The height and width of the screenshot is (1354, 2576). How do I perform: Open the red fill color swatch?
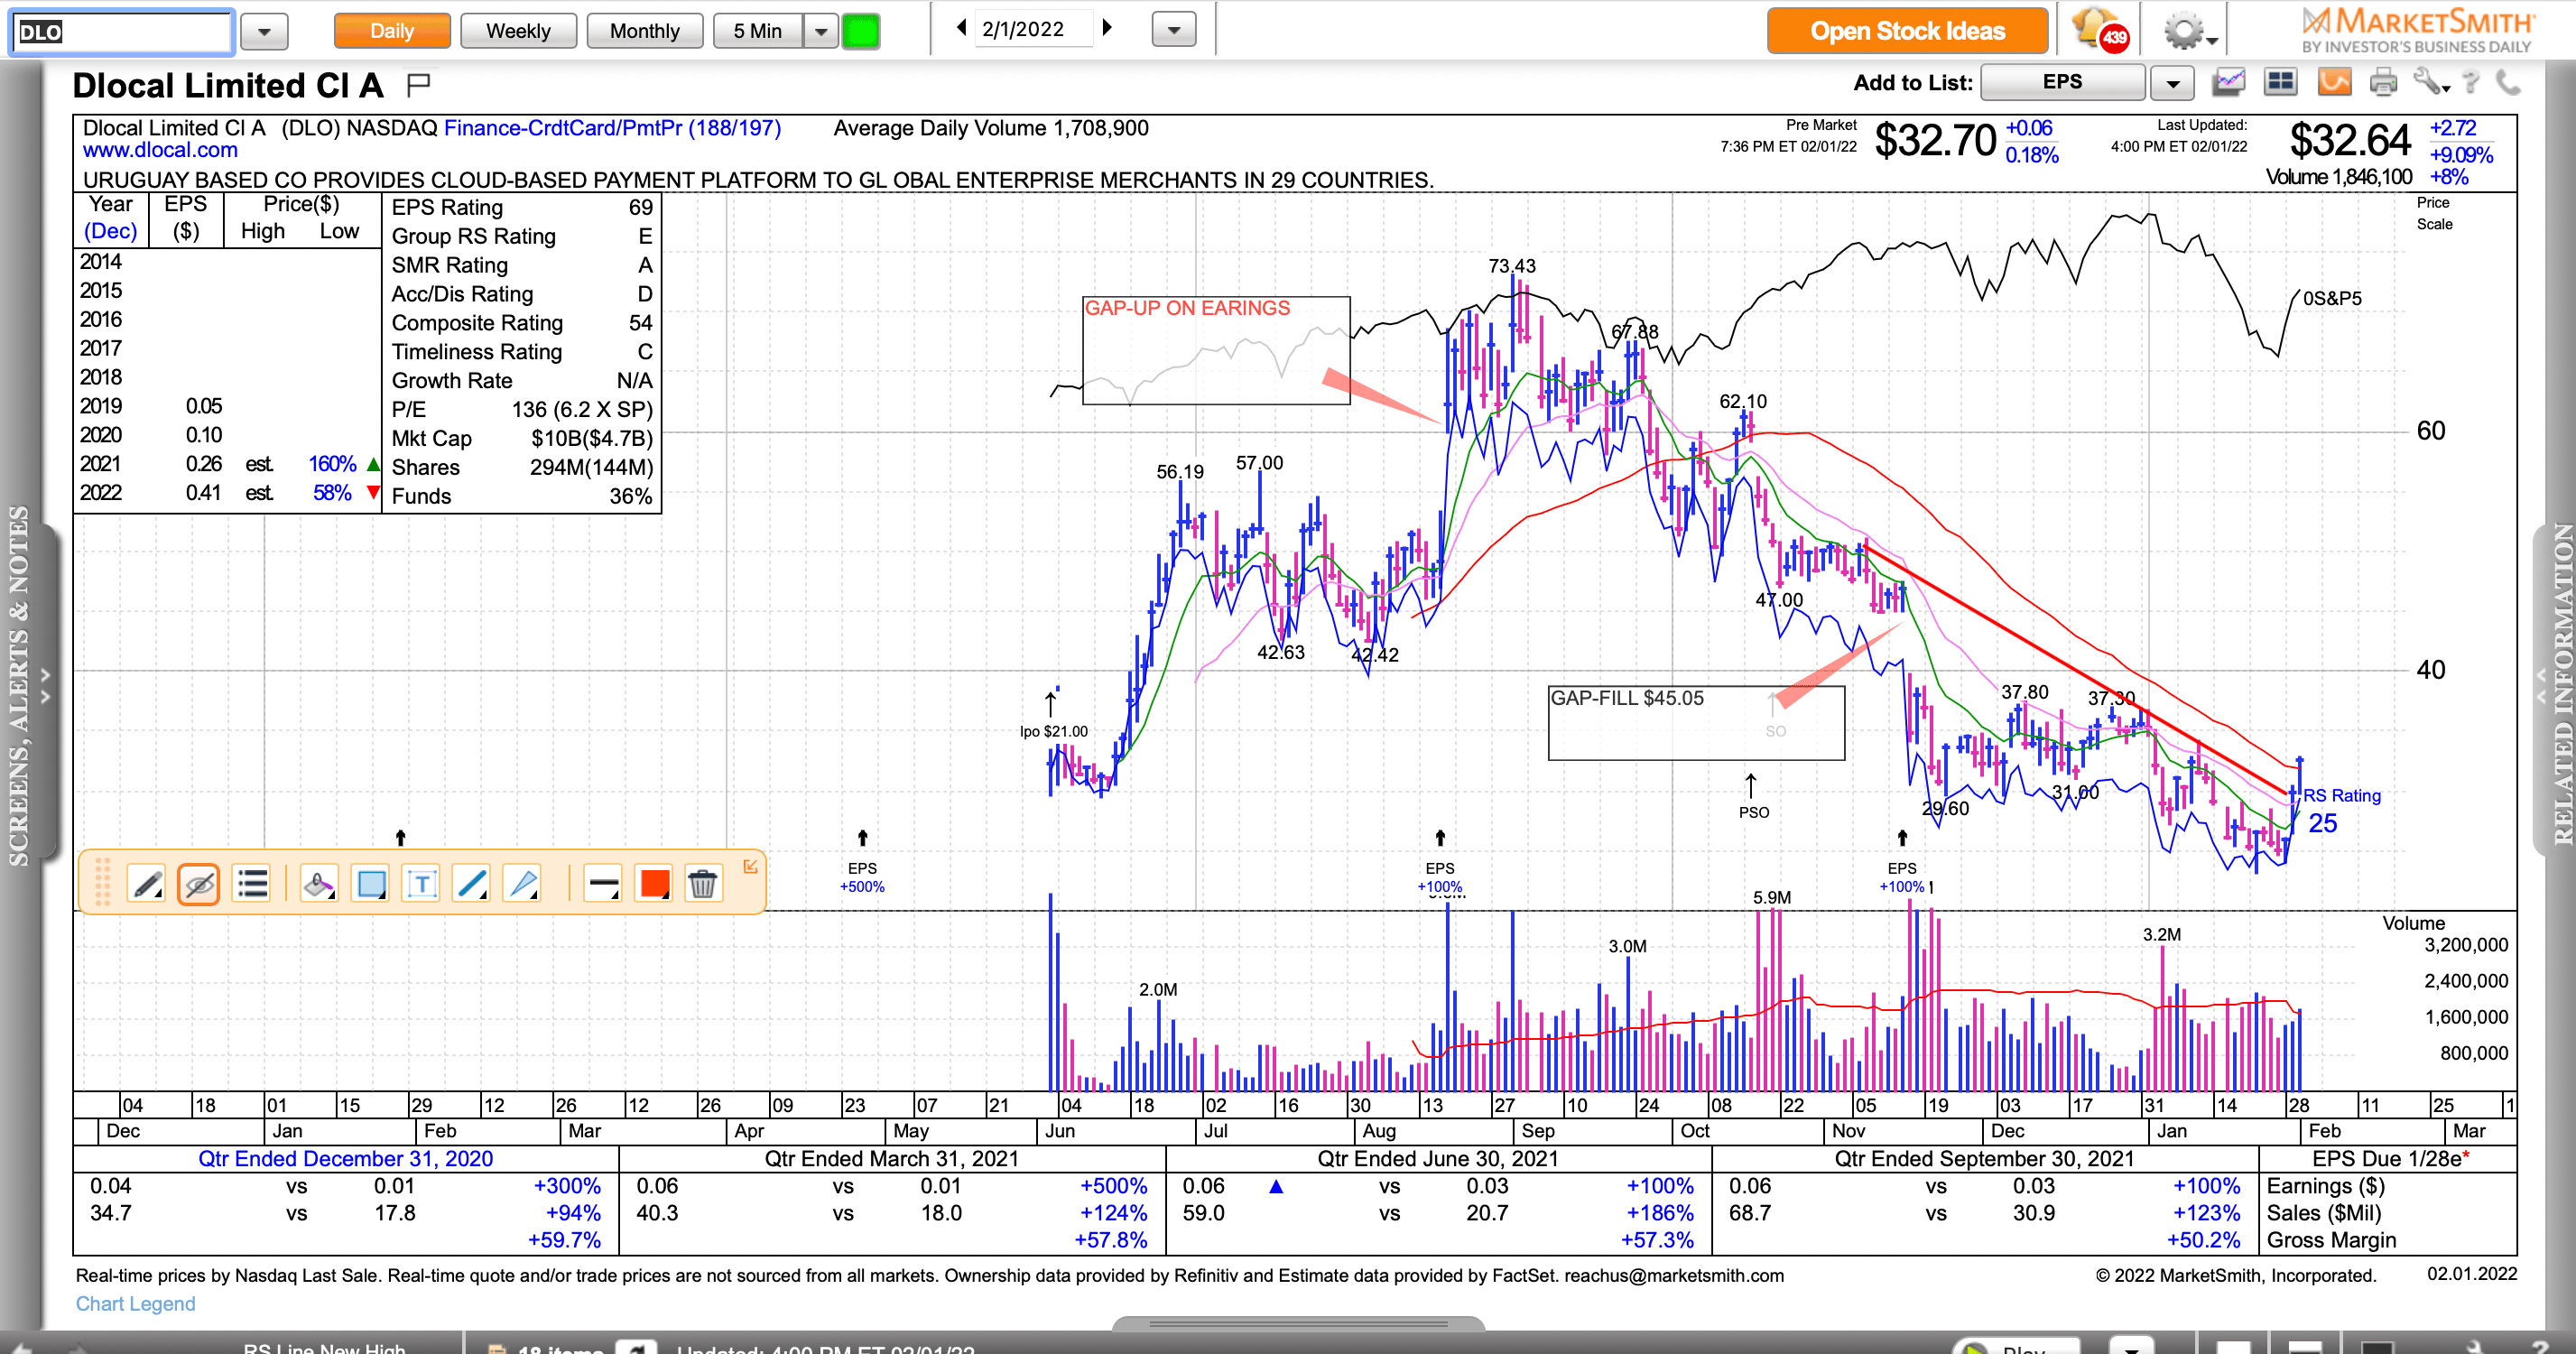(654, 884)
